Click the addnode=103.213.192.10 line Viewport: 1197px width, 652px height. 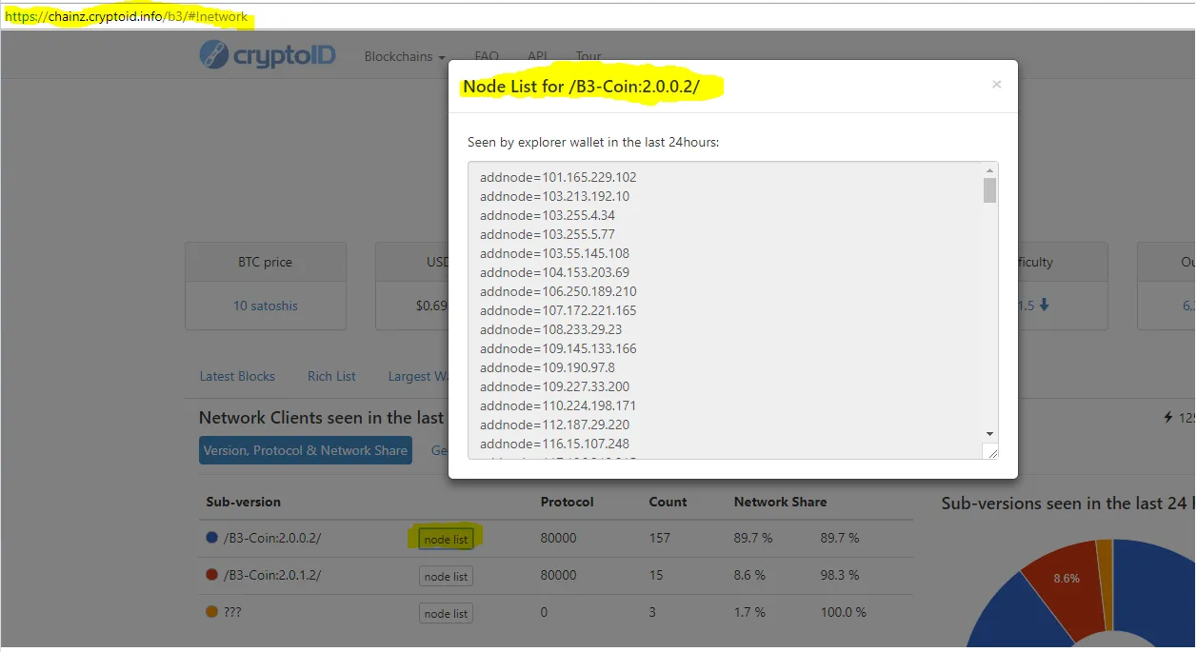point(554,196)
